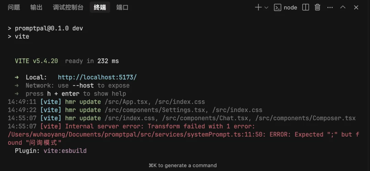The image size is (370, 171).
Task: Open the 调试控制台 tab
Action: pos(68,8)
